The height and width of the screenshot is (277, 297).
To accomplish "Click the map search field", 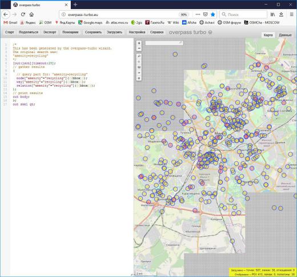I will point(164,43).
